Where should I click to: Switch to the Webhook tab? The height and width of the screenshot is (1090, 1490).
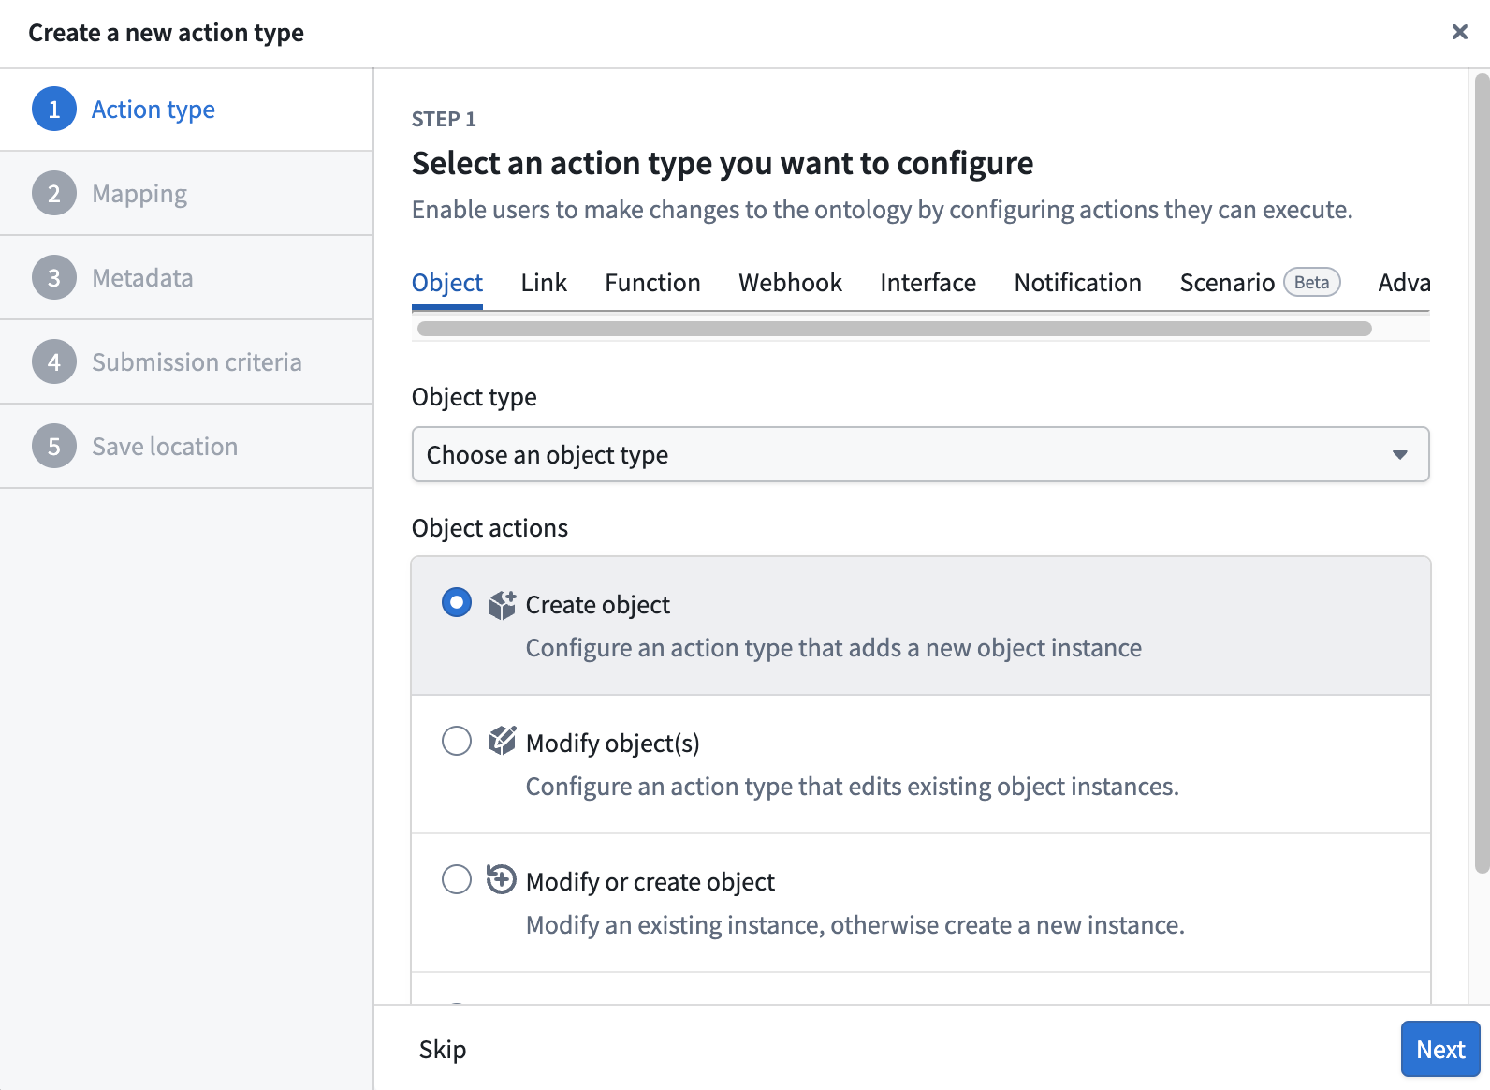(x=791, y=283)
